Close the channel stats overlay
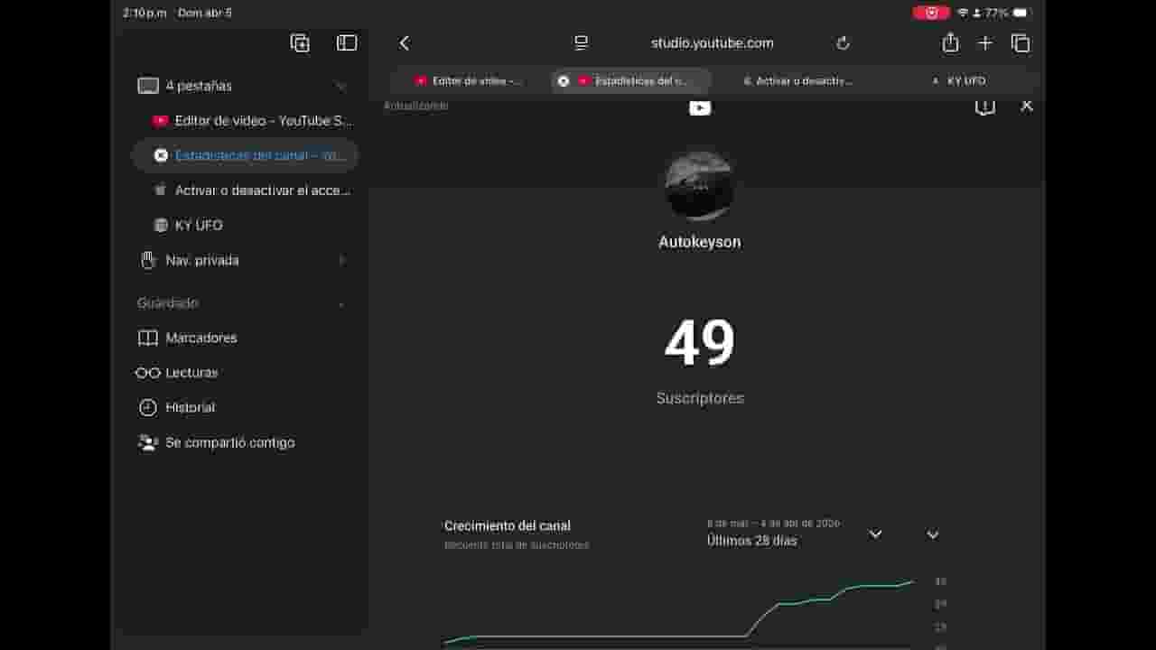The image size is (1156, 650). (x=1027, y=106)
